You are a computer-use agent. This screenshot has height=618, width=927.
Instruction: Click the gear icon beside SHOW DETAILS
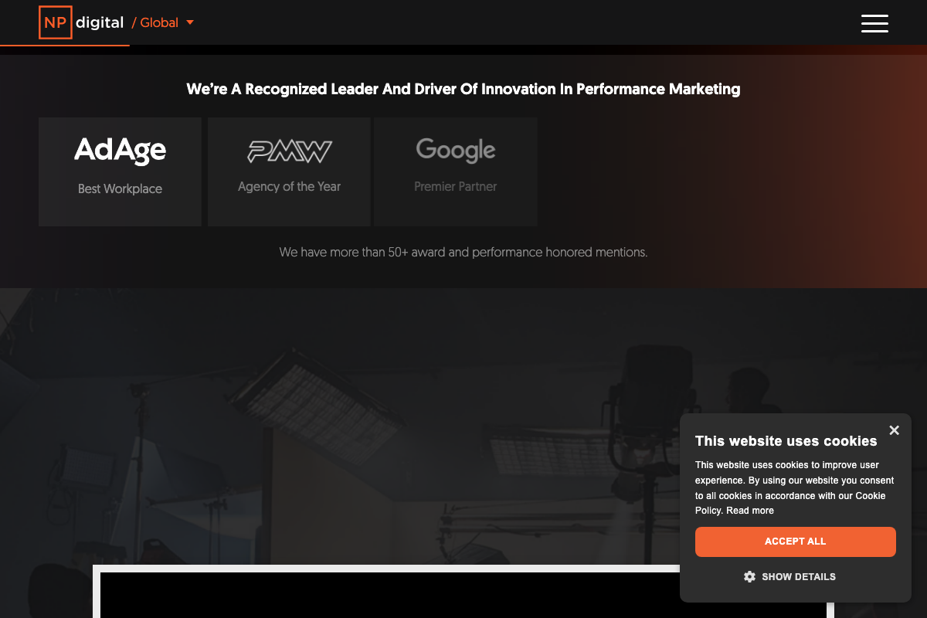pos(749,576)
